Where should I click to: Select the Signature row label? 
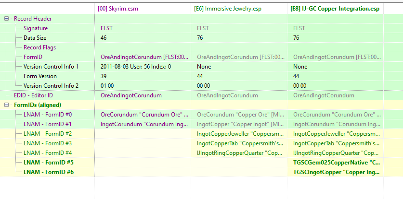(36, 28)
